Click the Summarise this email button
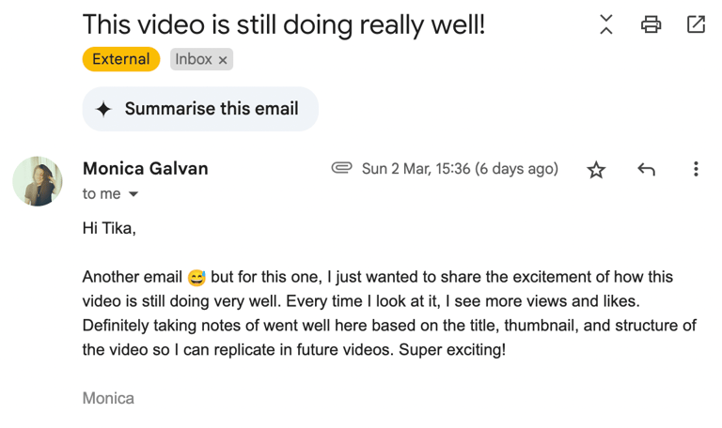Screen dimensions: 722x428 200,109
